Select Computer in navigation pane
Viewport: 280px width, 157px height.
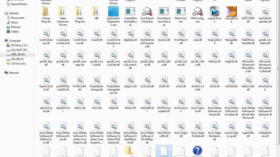(15, 41)
